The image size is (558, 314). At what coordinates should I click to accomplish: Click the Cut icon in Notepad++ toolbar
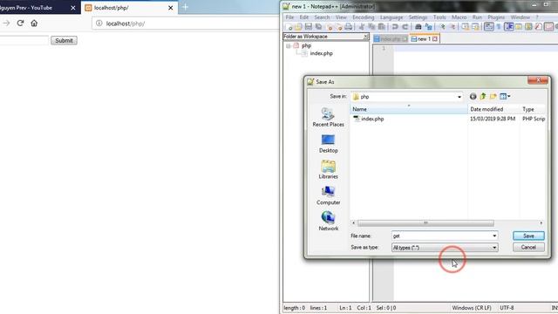[x=362, y=27]
